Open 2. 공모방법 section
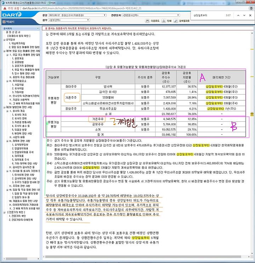Screen dimensions: 255x263 point(18,62)
